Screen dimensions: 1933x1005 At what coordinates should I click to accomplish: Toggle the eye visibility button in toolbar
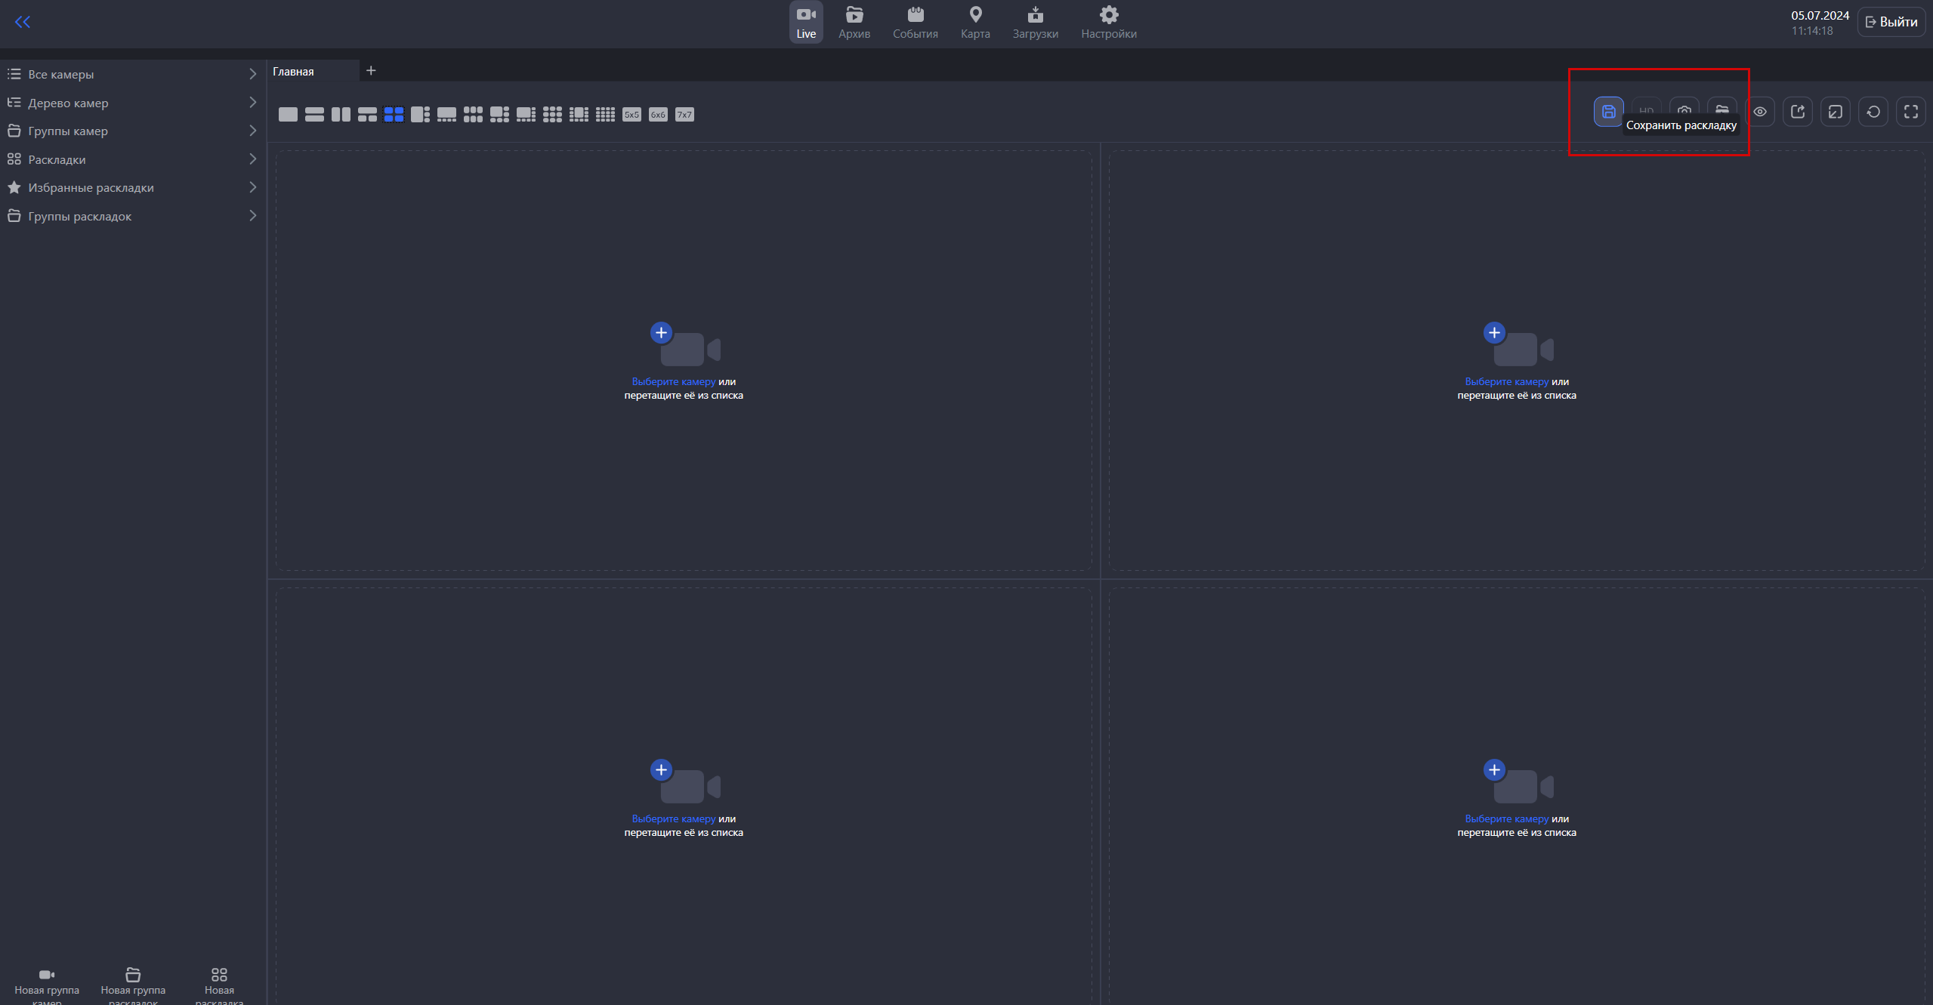point(1759,112)
